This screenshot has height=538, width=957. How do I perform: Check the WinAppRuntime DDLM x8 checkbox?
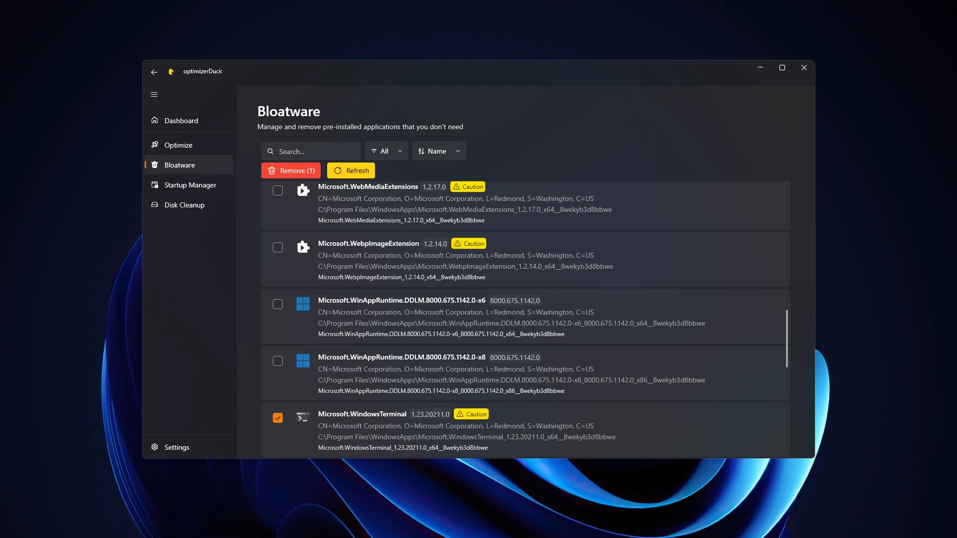[x=278, y=361]
